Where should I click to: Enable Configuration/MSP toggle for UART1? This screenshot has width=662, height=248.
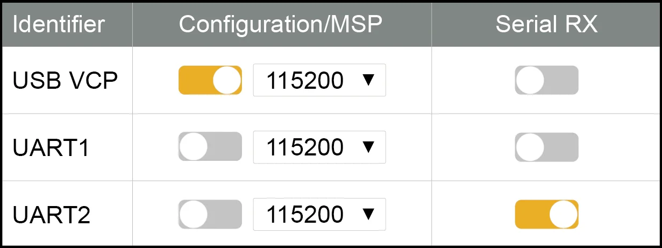click(x=210, y=147)
